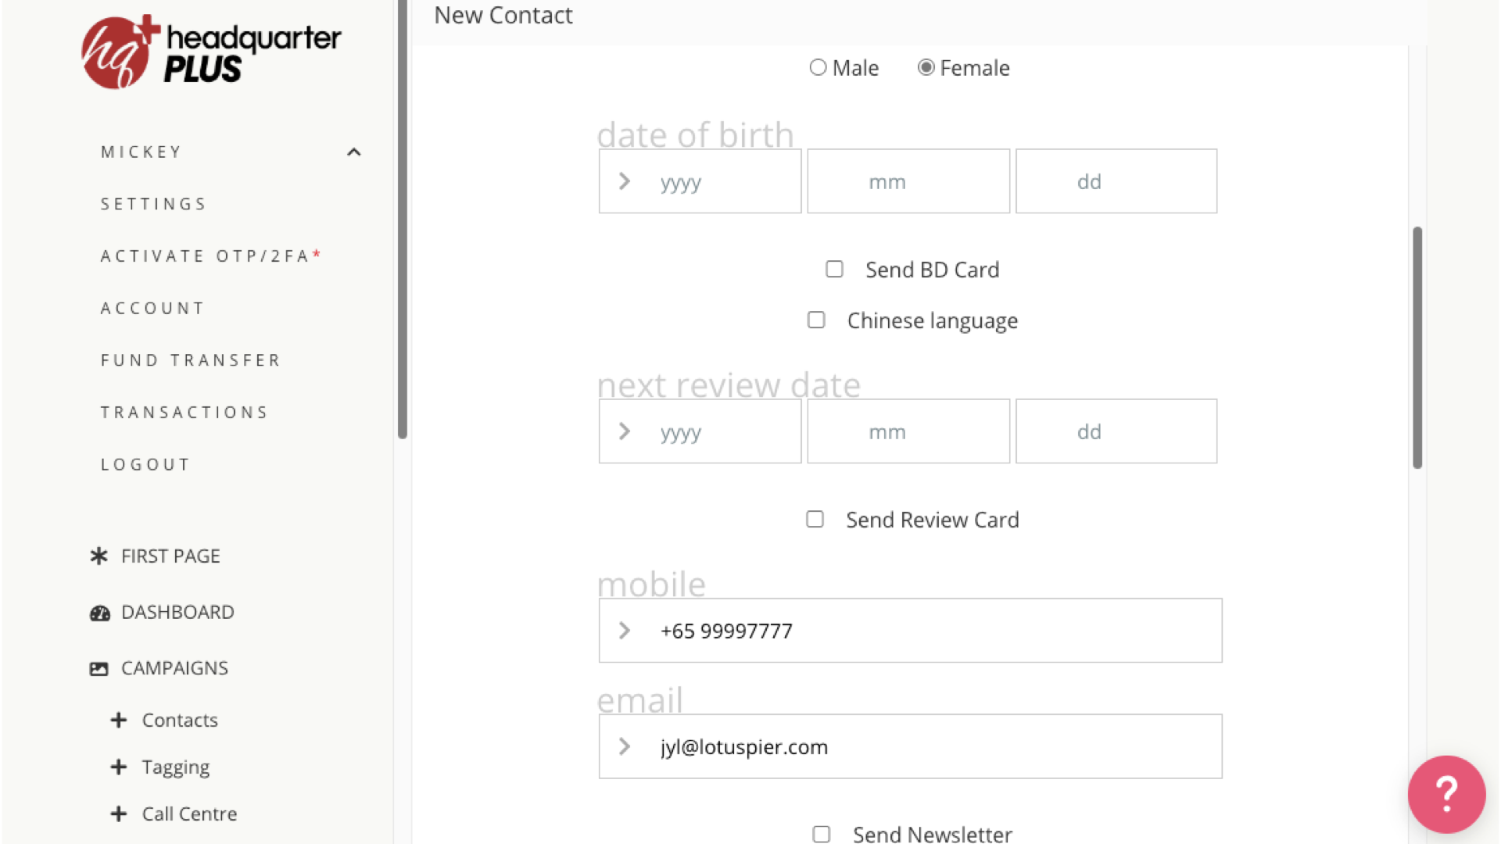Check the Send Review Card option
The height and width of the screenshot is (844, 1501).
pos(815,520)
